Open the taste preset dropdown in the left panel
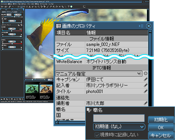The width and height of the screenshot is (175, 140). (12, 12)
